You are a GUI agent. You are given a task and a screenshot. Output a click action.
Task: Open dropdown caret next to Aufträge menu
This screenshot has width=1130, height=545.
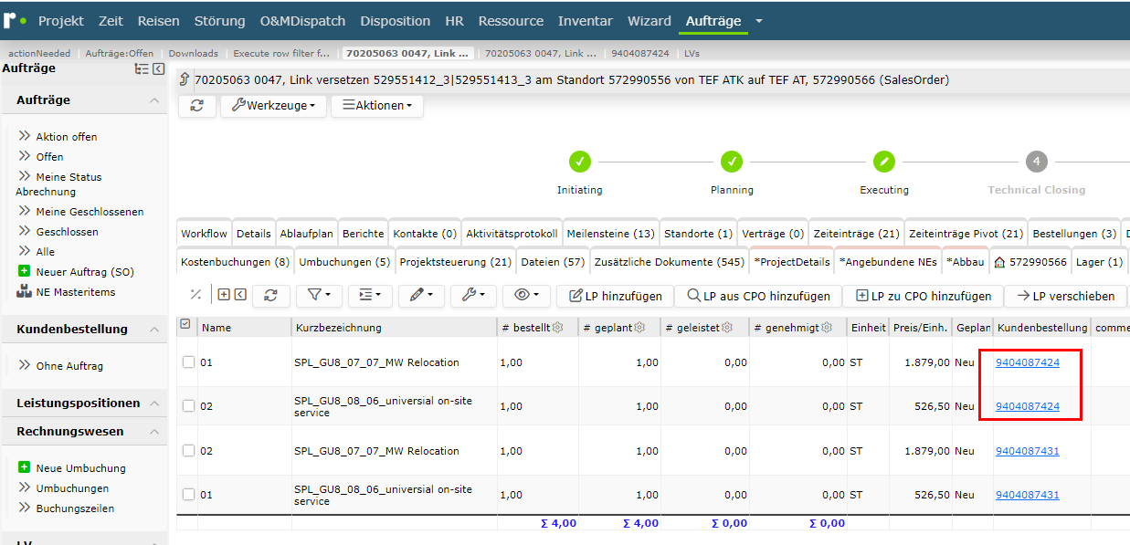758,20
